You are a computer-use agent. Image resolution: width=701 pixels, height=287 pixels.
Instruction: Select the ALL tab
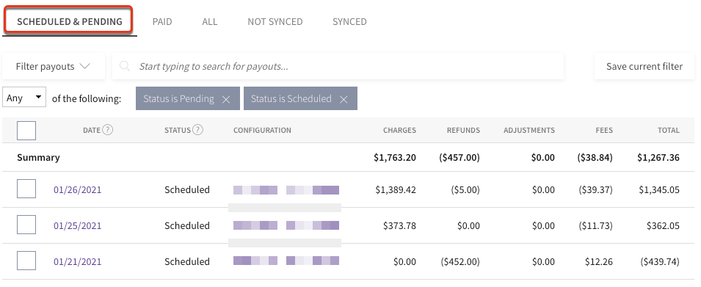210,21
